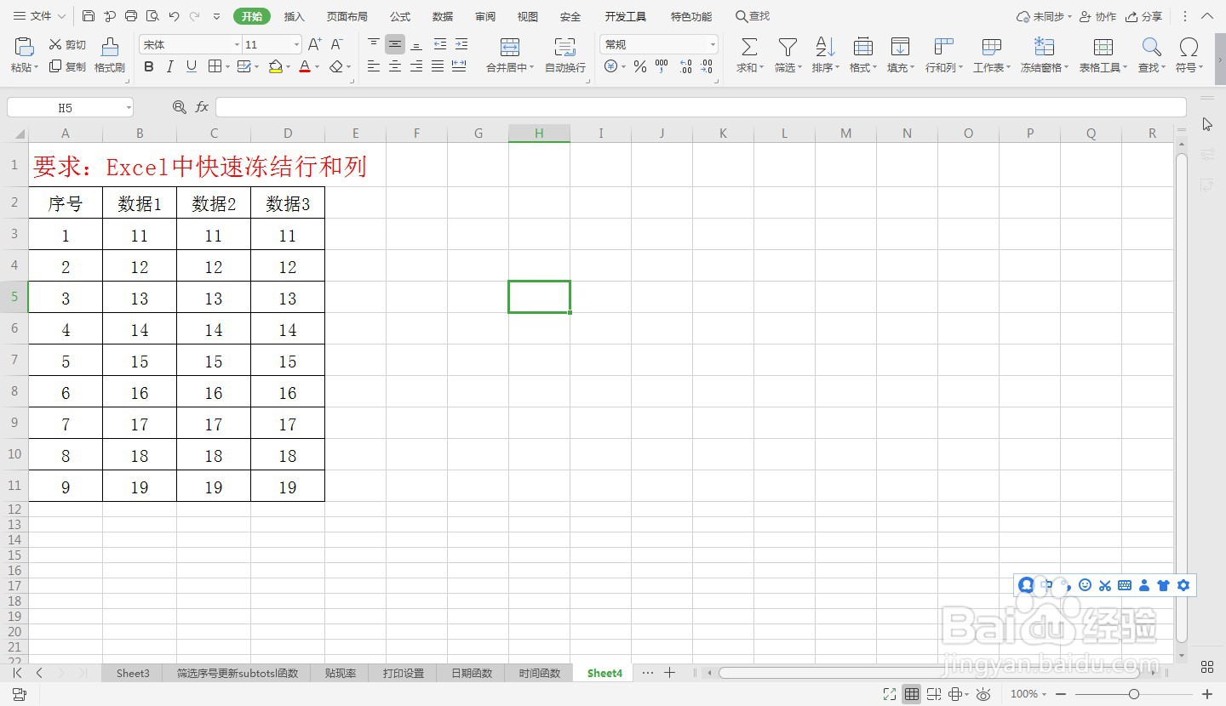The image size is (1226, 706).
Task: Undo the last action
Action: coord(174,16)
